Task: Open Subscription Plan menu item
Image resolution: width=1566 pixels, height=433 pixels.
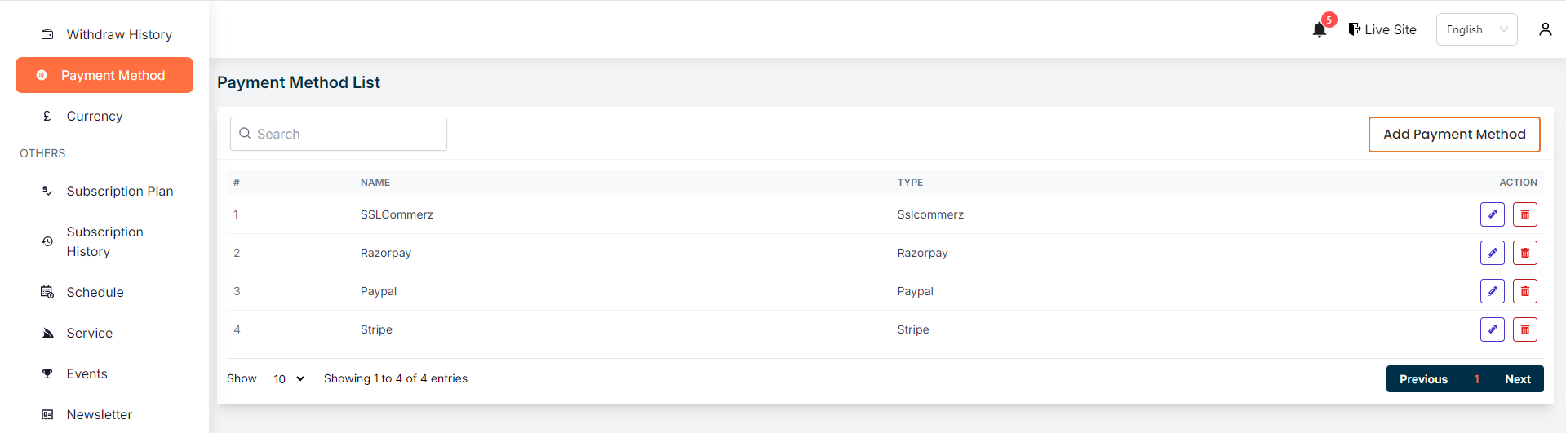Action: (x=119, y=191)
